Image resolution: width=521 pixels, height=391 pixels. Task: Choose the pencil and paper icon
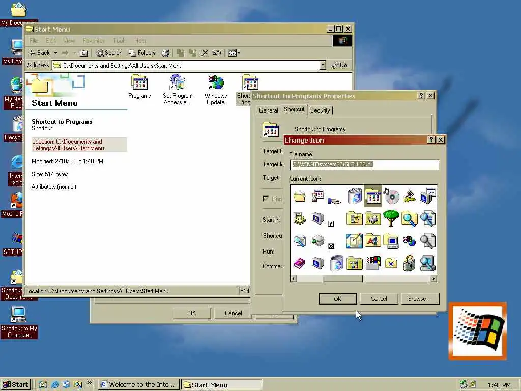point(354,241)
